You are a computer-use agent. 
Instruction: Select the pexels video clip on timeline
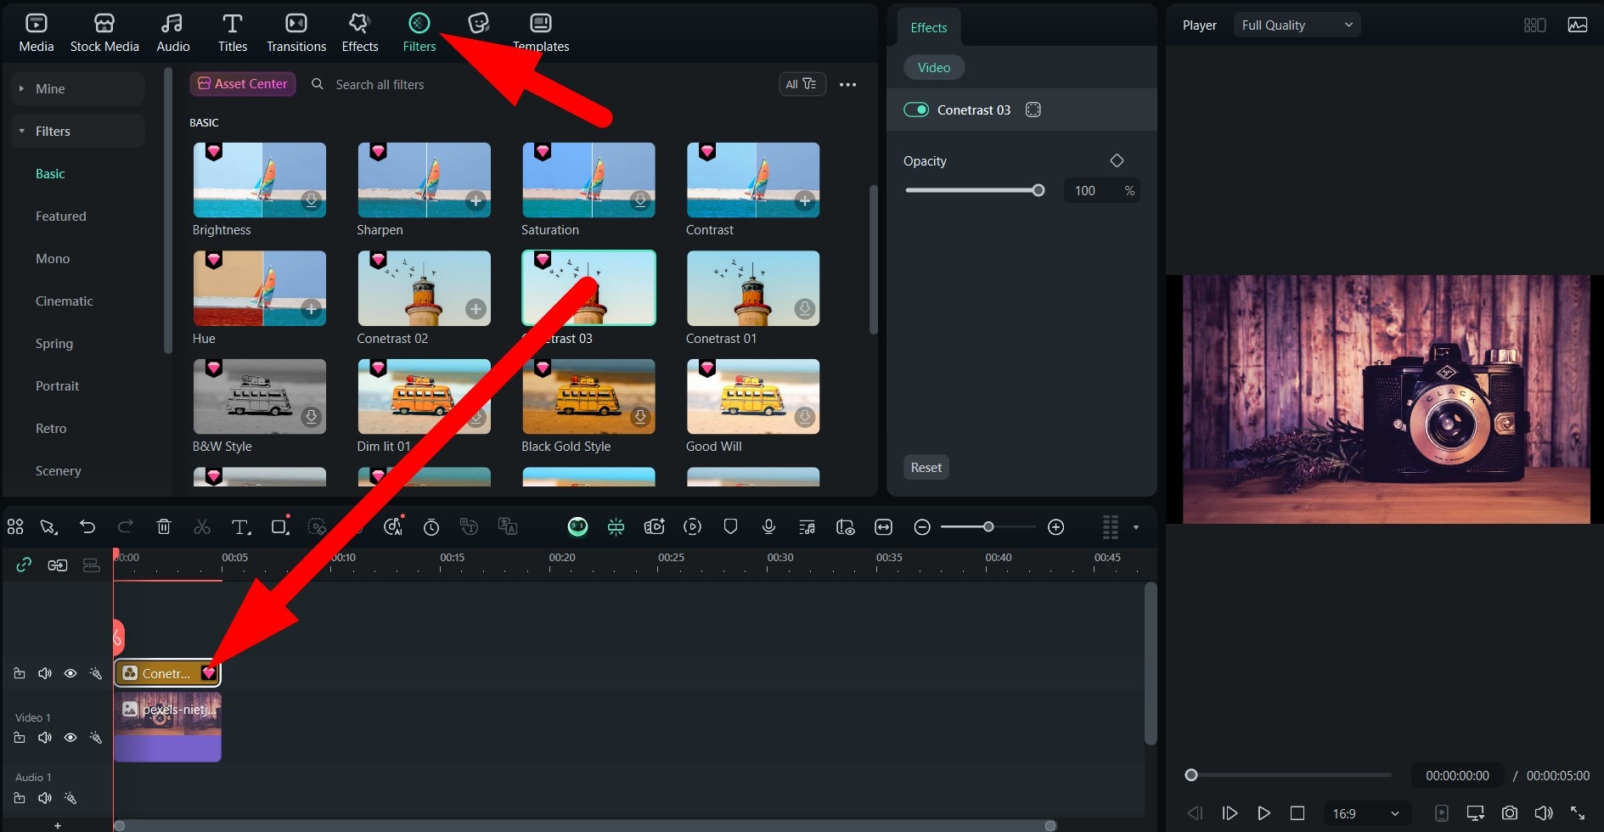(x=167, y=727)
